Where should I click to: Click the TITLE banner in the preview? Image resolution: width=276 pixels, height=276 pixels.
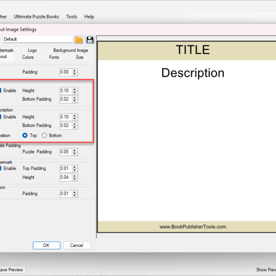[192, 50]
